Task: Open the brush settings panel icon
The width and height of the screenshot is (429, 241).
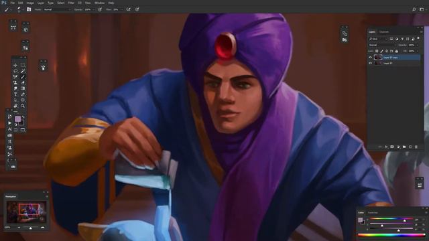Action: [29, 9]
